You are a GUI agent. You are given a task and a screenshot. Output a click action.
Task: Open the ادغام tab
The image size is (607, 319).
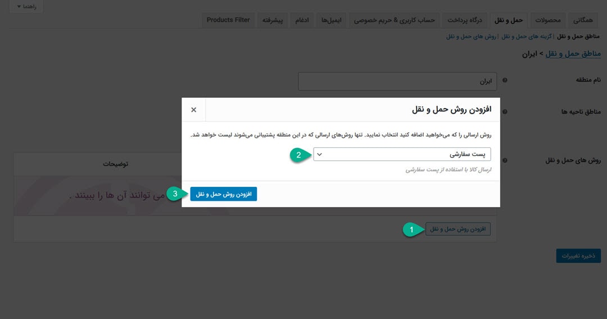tap(301, 20)
